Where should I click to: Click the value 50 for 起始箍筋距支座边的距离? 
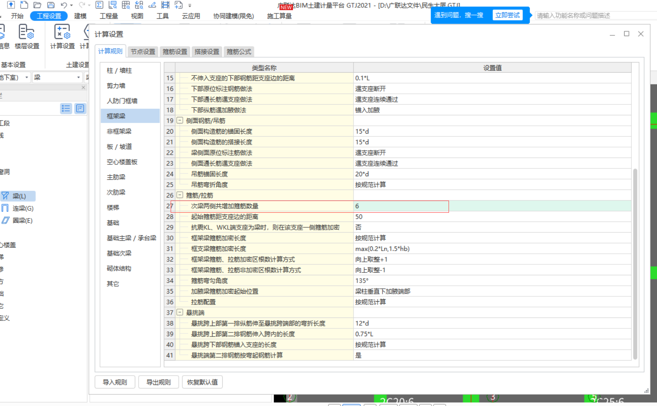pos(492,217)
